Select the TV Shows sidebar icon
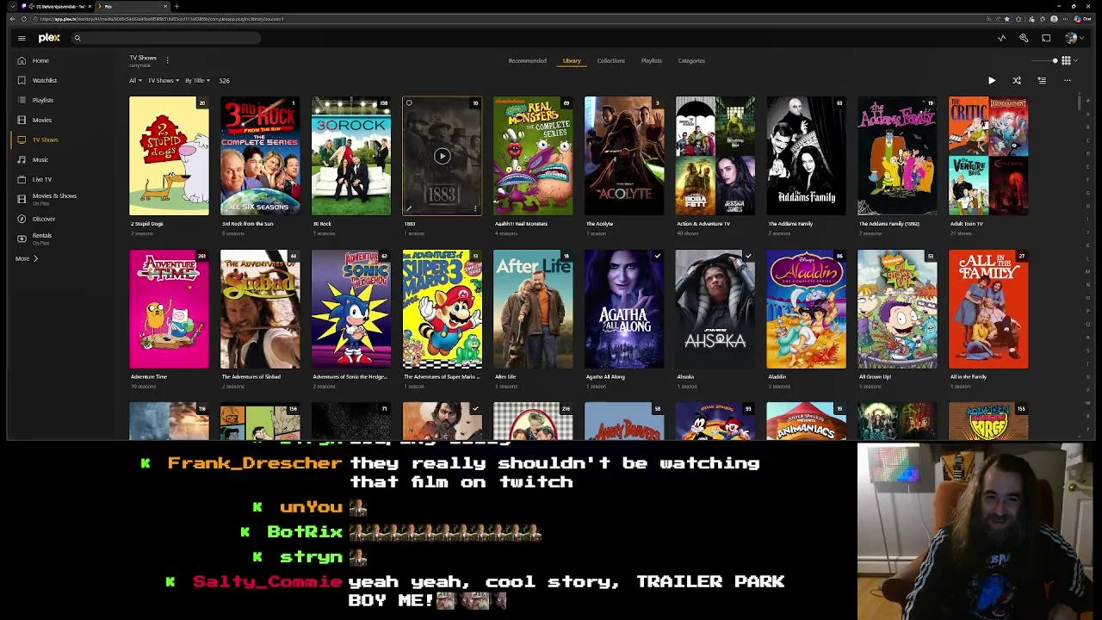This screenshot has width=1102, height=620. (x=22, y=139)
